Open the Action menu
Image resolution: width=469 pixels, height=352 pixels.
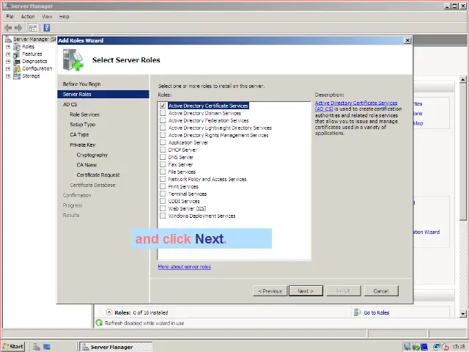pos(28,16)
